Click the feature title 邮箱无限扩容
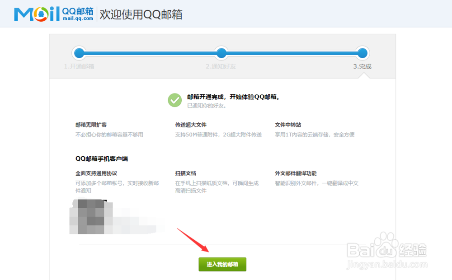This screenshot has width=452, height=280. [91, 125]
